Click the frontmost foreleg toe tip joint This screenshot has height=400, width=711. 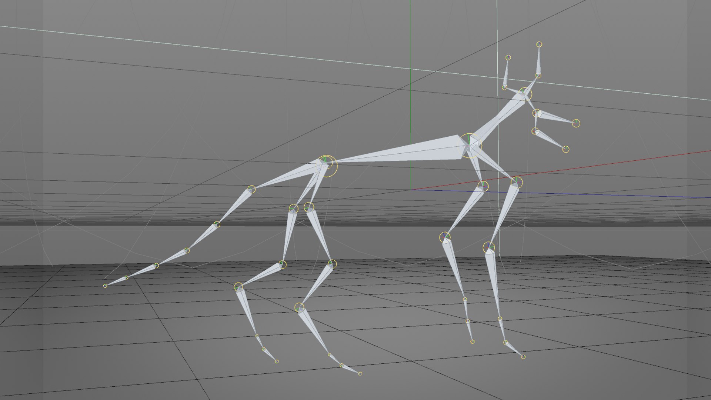523,357
